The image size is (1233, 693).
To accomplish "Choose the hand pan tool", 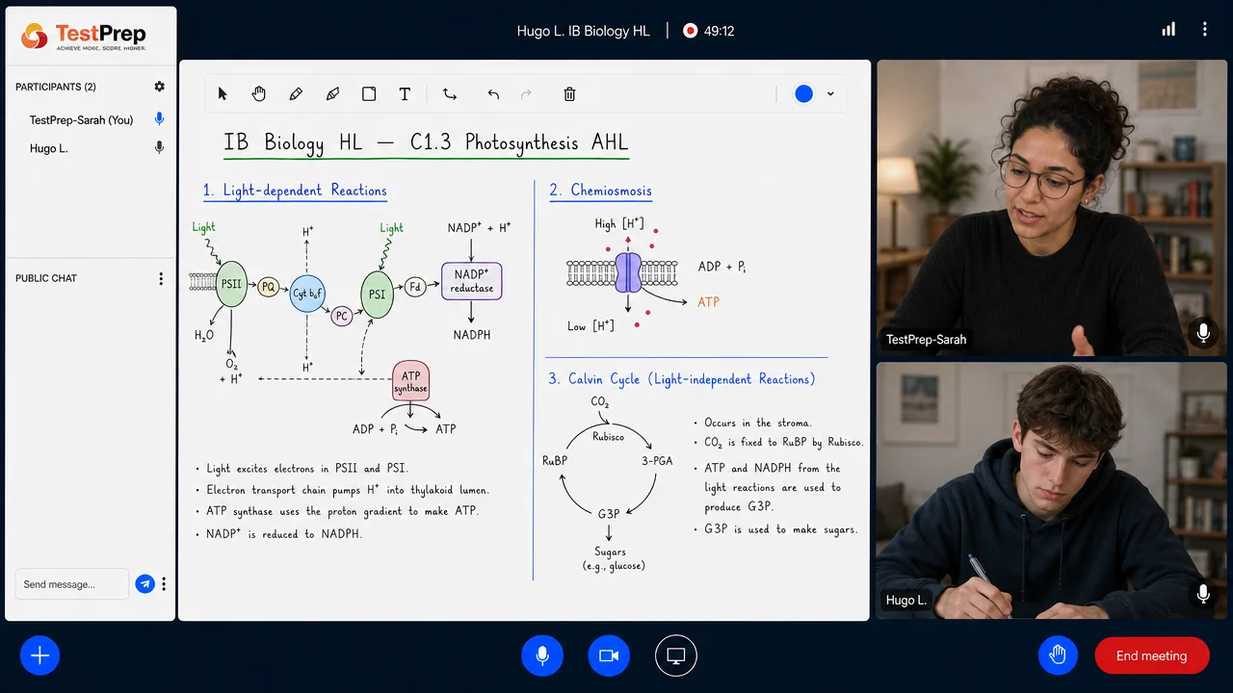I will point(259,93).
